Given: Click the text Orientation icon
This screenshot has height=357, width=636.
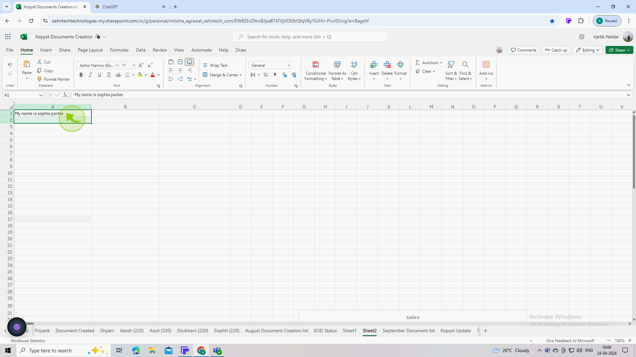Looking at the screenshot, I should [189, 79].
